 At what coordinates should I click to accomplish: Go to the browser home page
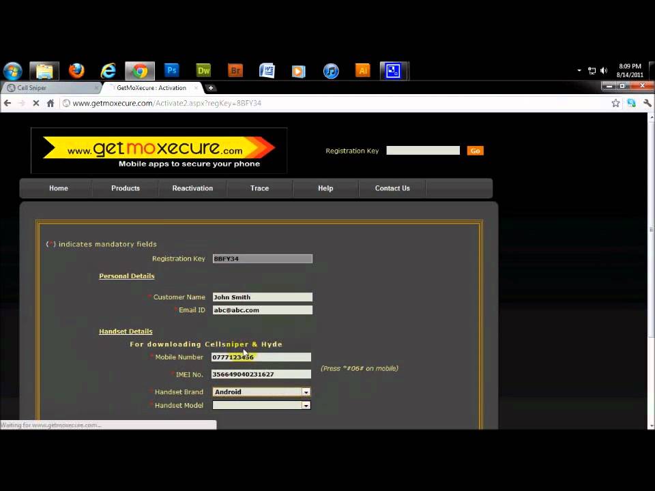(50, 103)
